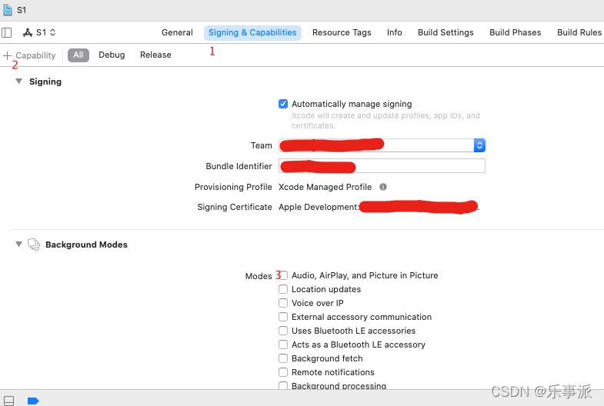Open the Info tab
The image size is (604, 406).
(395, 33)
